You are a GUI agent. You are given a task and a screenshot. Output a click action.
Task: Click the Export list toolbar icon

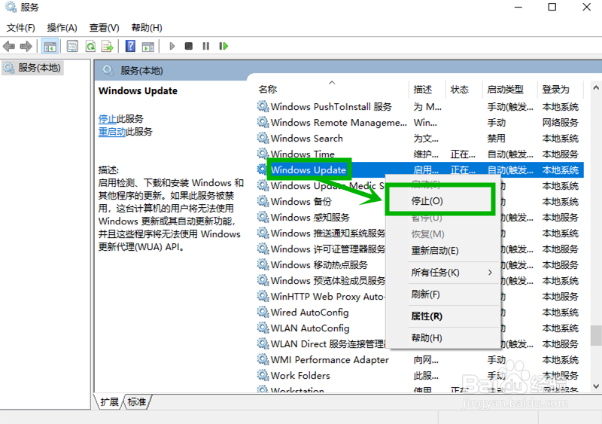(108, 47)
